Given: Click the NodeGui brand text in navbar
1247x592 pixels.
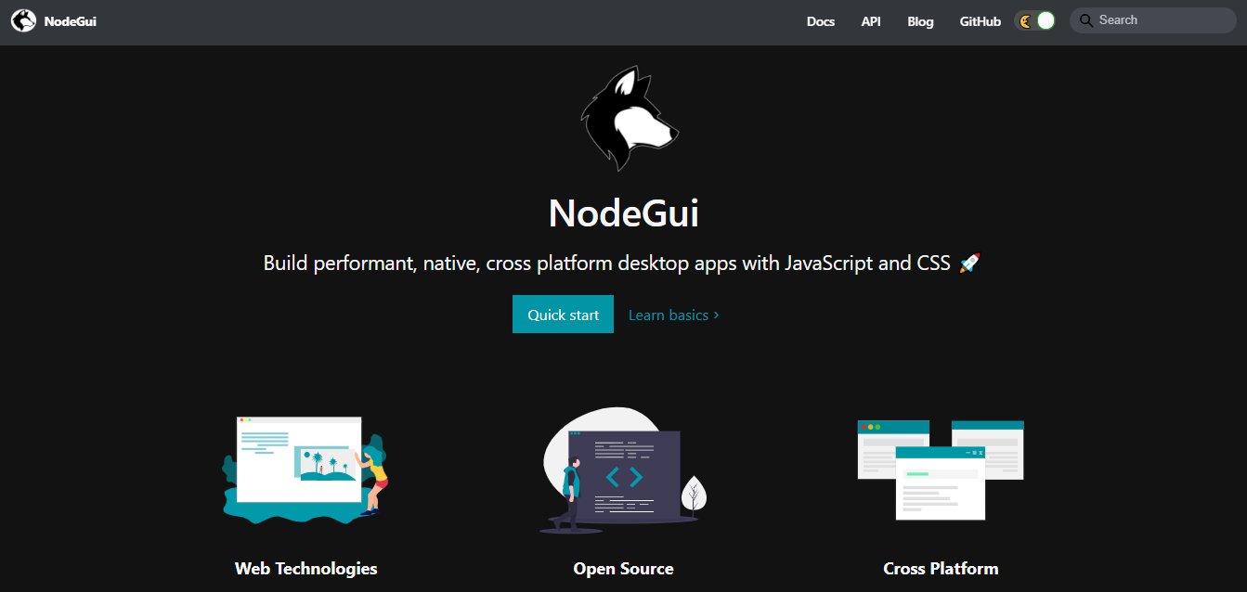Looking at the screenshot, I should [70, 21].
